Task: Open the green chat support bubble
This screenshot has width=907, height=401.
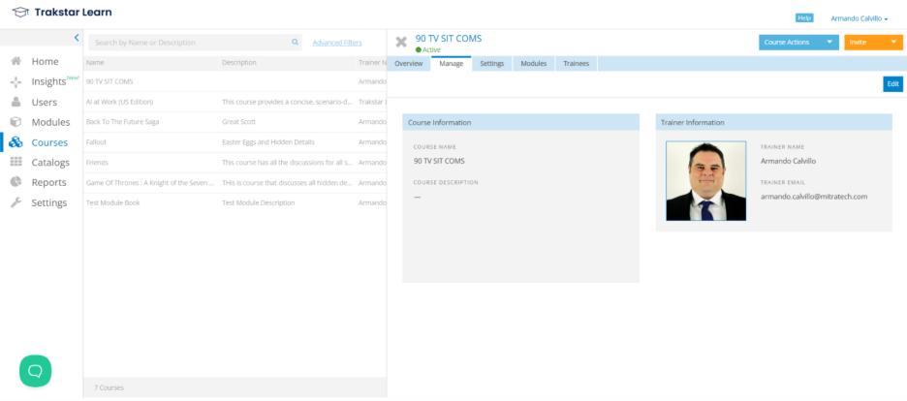Action: pyautogui.click(x=35, y=371)
